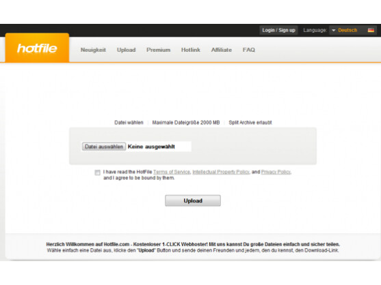This screenshot has width=381, height=285.
Task: Click the 'Datei wählen' heading text
Action: 129,123
